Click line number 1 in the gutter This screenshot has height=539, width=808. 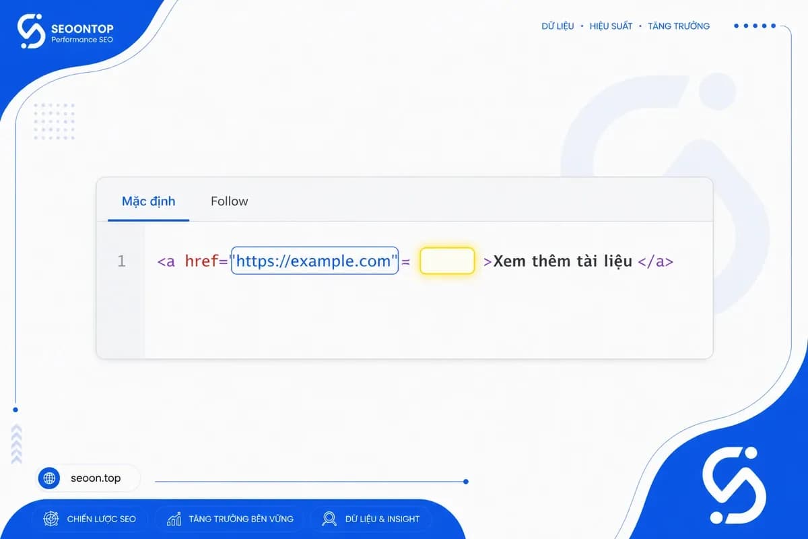121,261
